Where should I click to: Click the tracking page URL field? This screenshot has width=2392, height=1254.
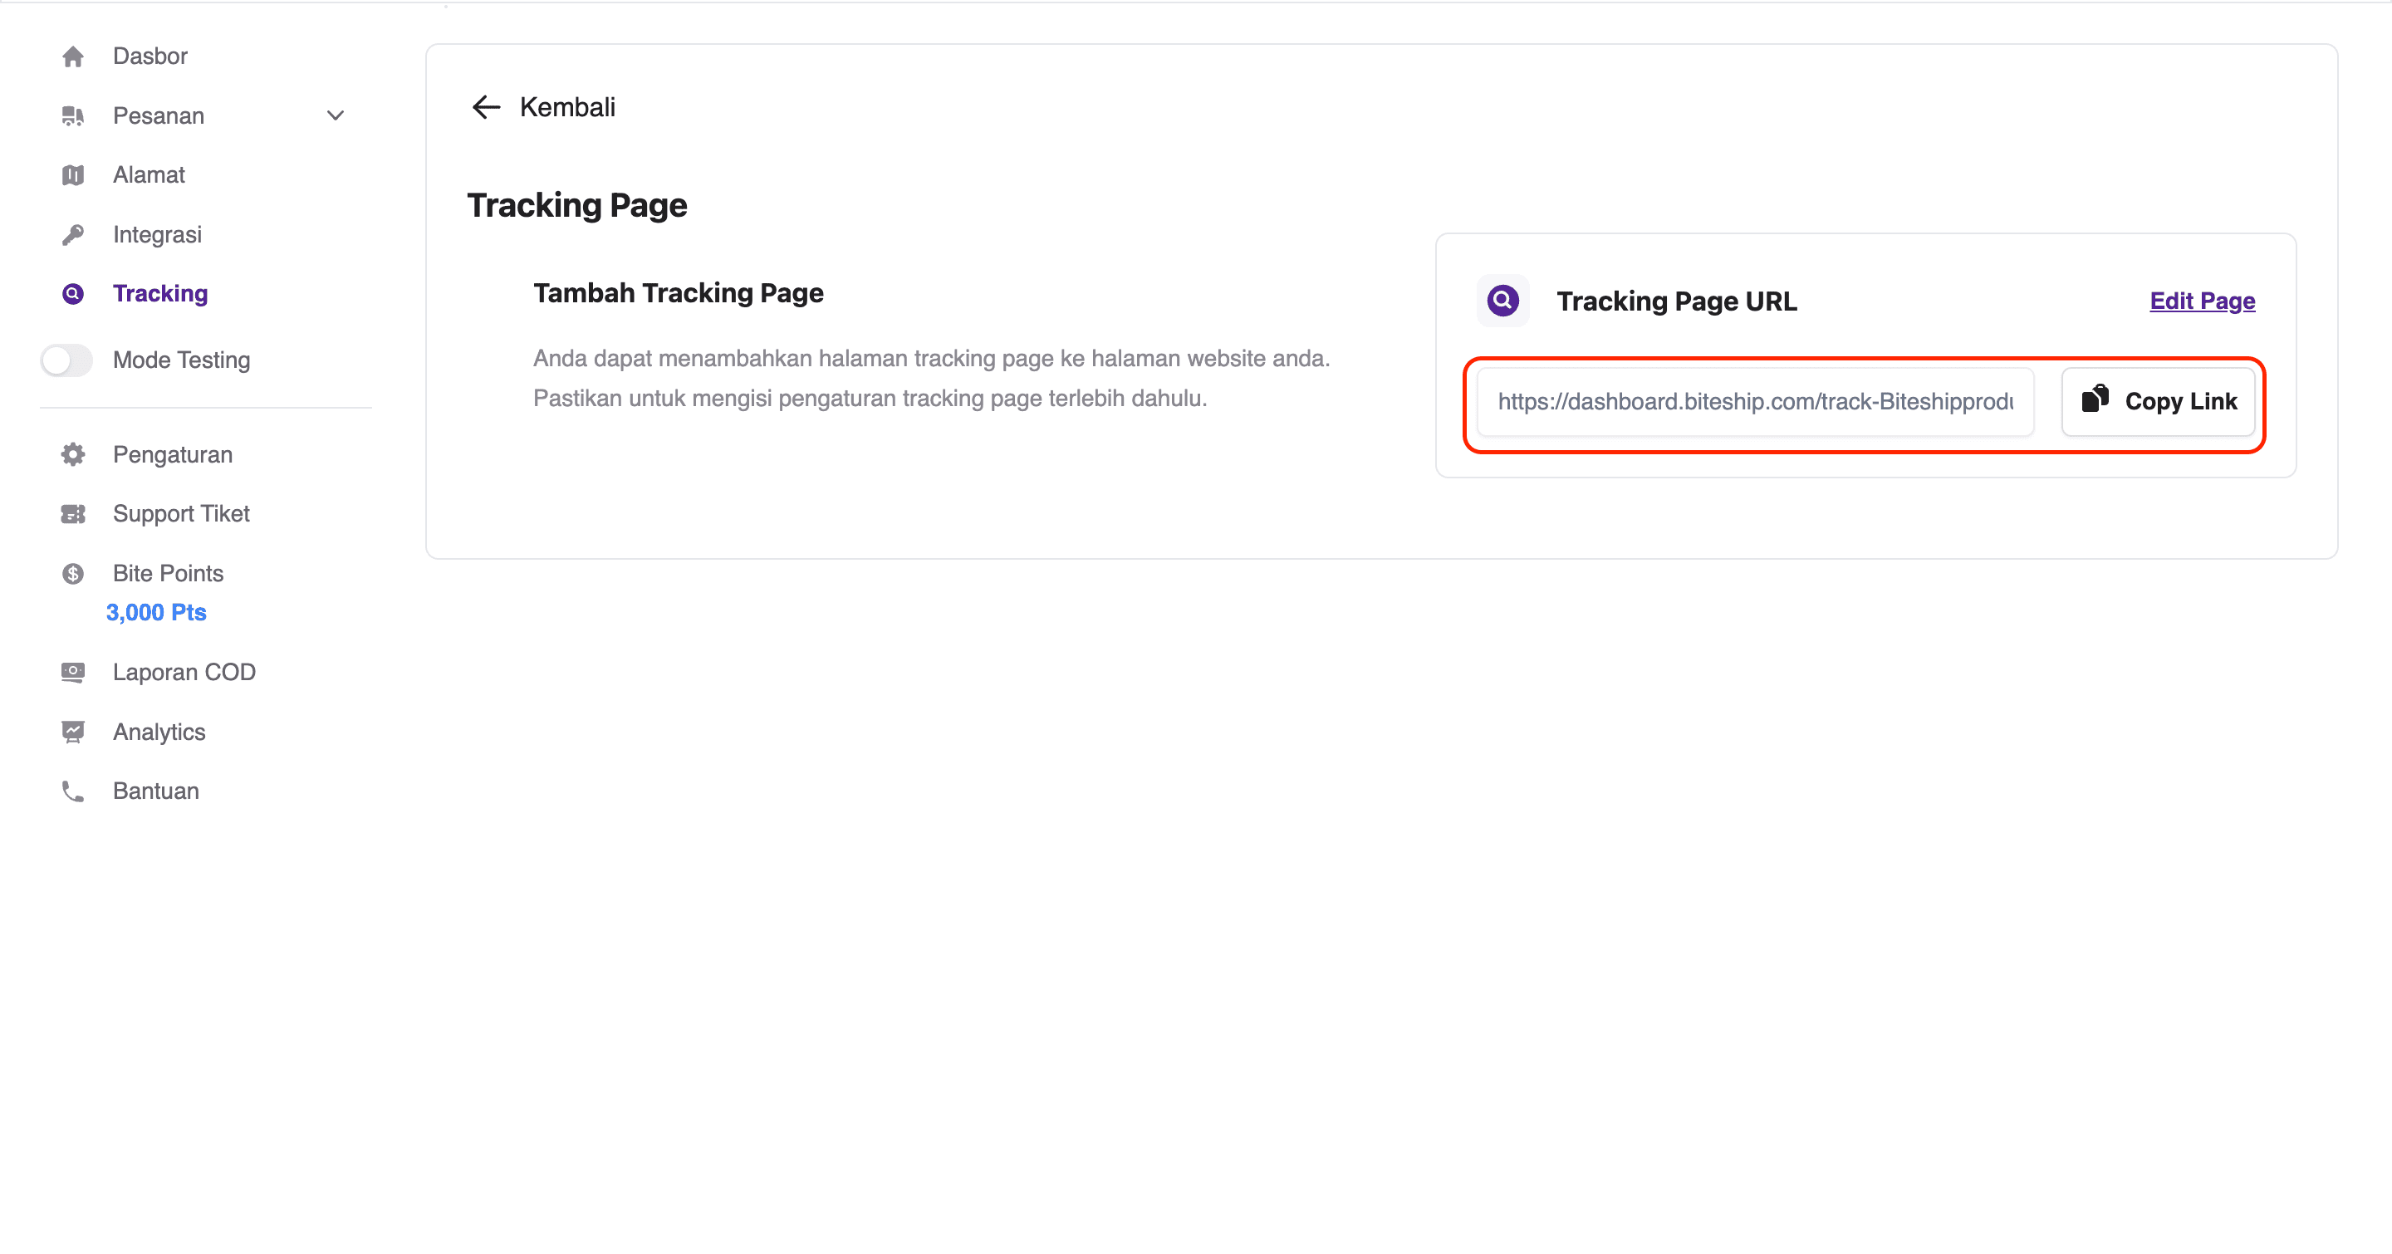[x=1755, y=402]
